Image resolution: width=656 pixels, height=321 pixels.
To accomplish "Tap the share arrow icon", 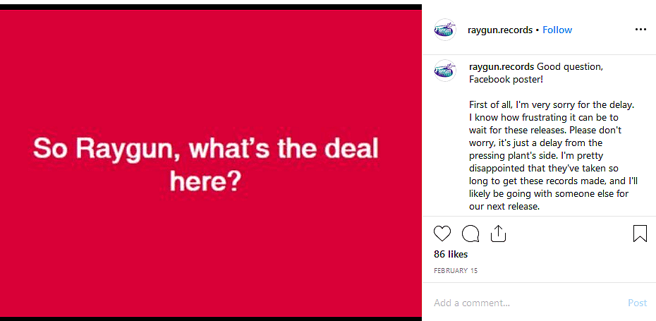I will tap(498, 234).
